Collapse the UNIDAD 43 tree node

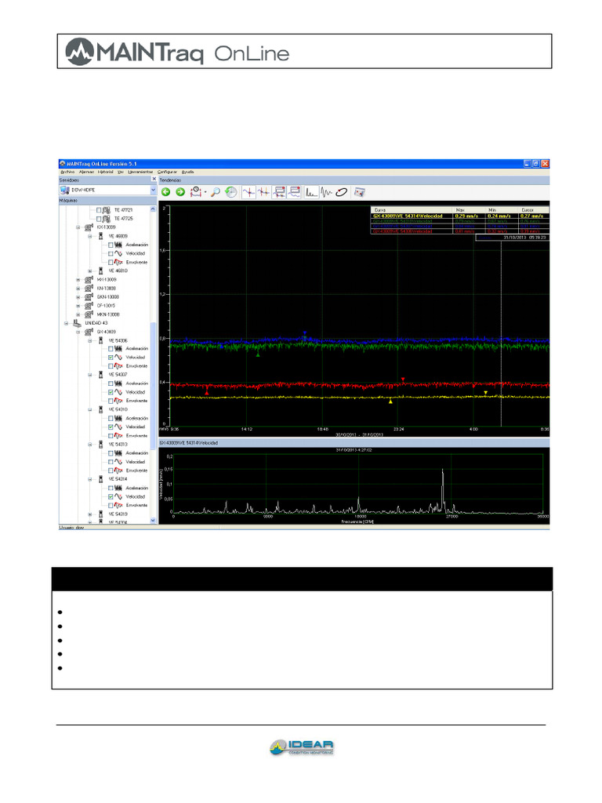click(x=66, y=323)
